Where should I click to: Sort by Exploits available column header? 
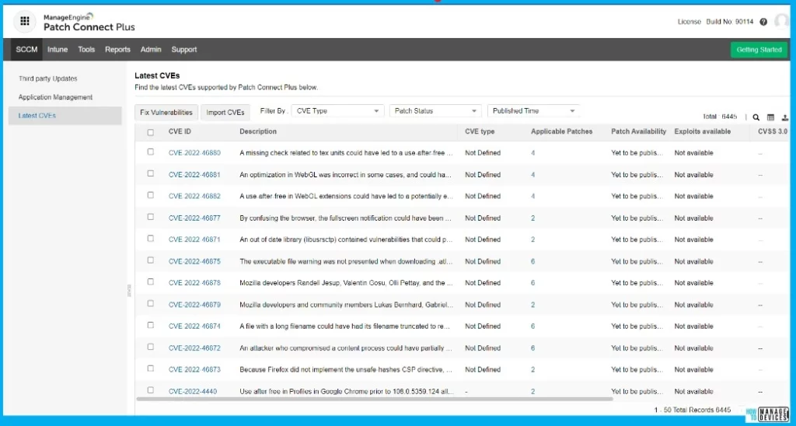pos(703,131)
